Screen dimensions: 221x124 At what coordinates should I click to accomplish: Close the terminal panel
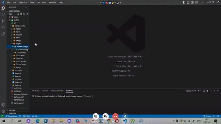218,91
